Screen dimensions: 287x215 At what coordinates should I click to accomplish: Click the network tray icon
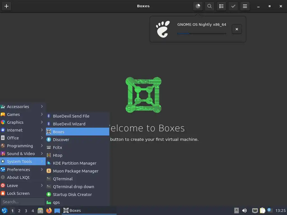255,211
